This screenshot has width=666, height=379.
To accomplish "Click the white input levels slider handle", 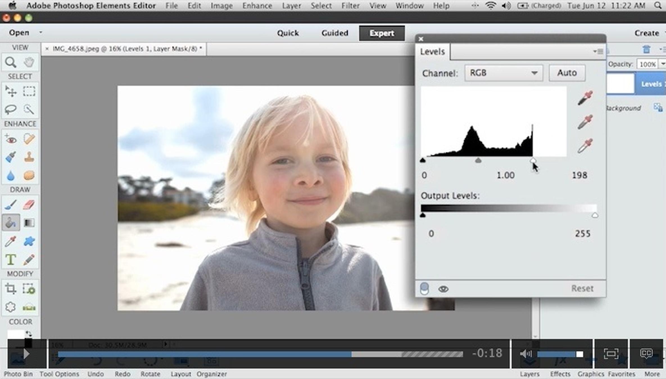I will click(533, 161).
